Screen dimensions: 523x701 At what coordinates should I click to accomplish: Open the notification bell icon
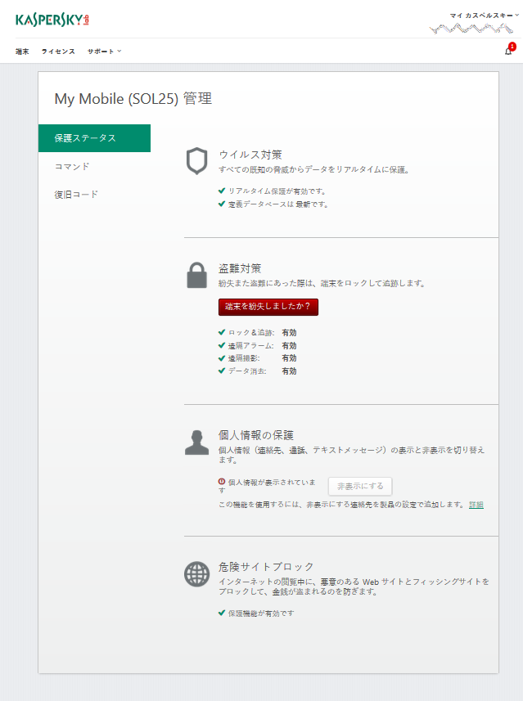(x=508, y=52)
